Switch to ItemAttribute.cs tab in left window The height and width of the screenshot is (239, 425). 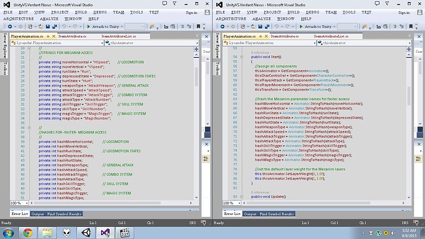pyautogui.click(x=72, y=36)
